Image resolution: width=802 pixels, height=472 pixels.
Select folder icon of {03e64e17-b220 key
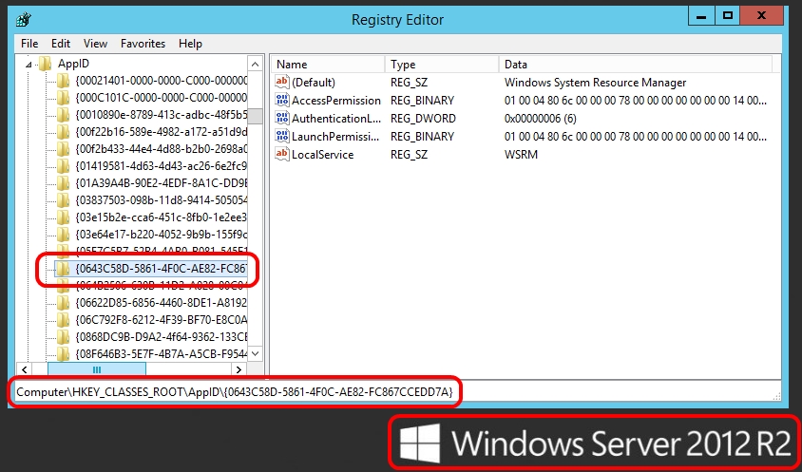click(x=63, y=235)
